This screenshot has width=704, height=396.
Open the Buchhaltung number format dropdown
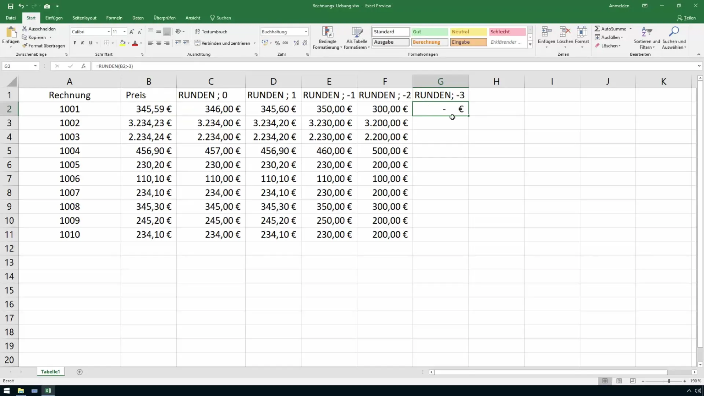[306, 32]
